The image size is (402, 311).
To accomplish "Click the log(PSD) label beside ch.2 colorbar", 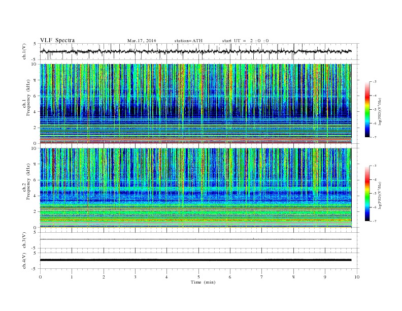I will tap(380, 195).
